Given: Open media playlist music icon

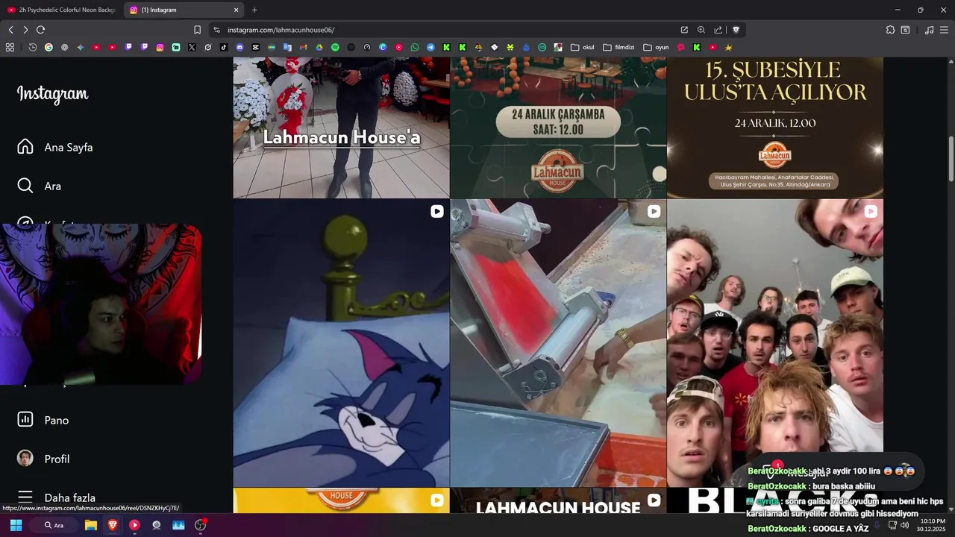Looking at the screenshot, I should 929,30.
